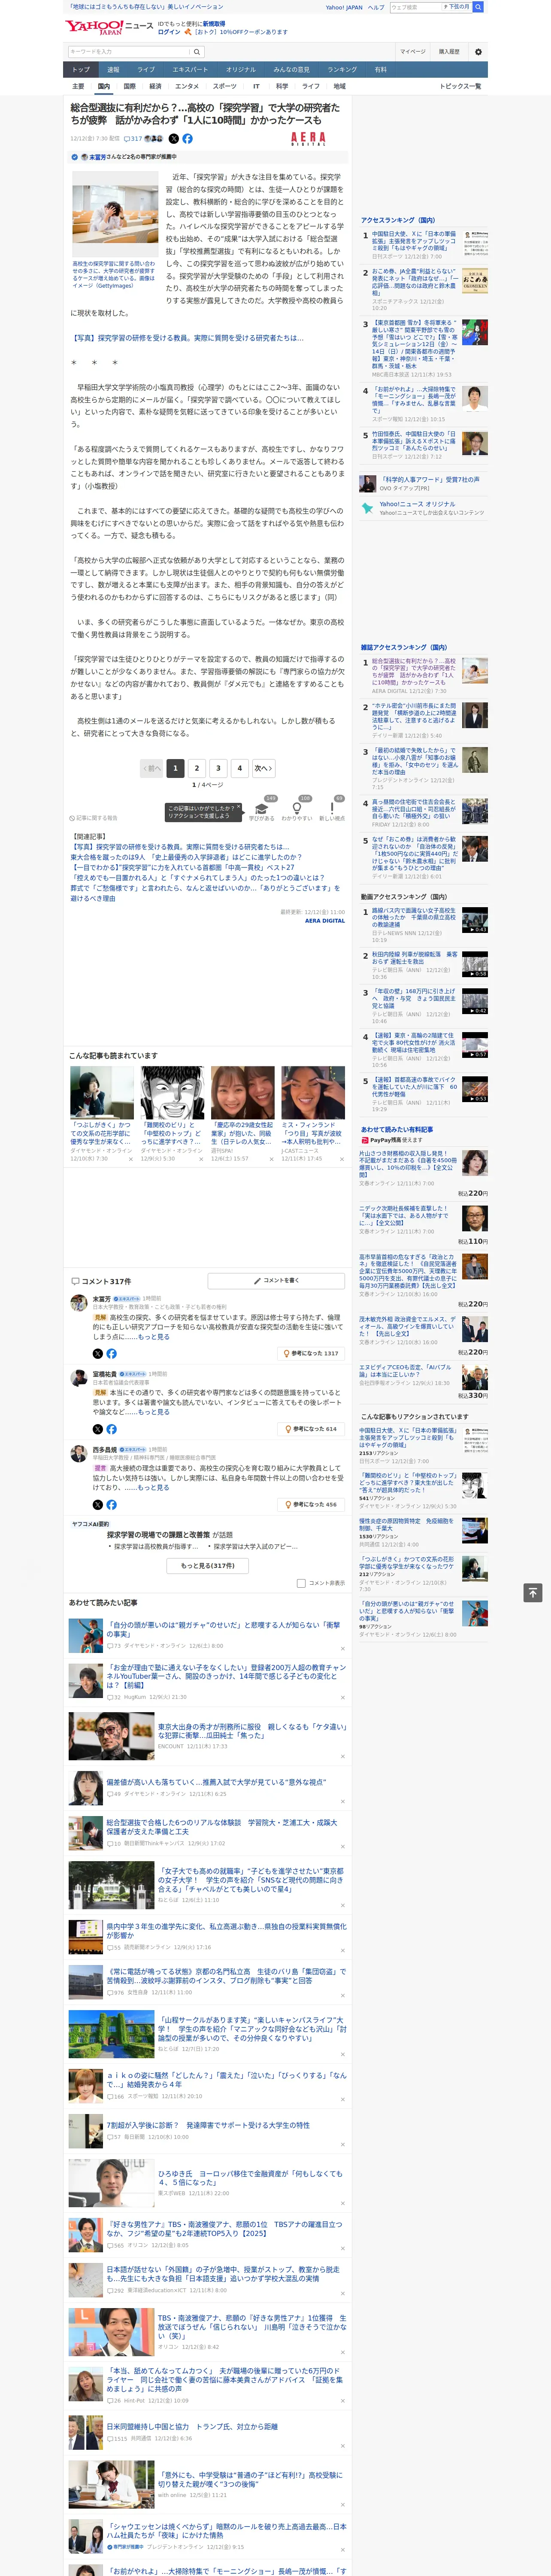This screenshot has width=551, height=2576.
Task: Mark 室橋祐貴's comment 参考になった 614
Action: click(311, 1429)
